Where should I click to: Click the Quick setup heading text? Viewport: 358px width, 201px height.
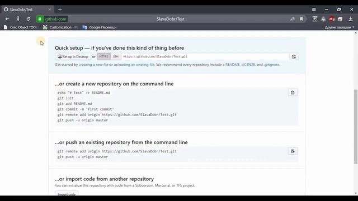(x=119, y=48)
